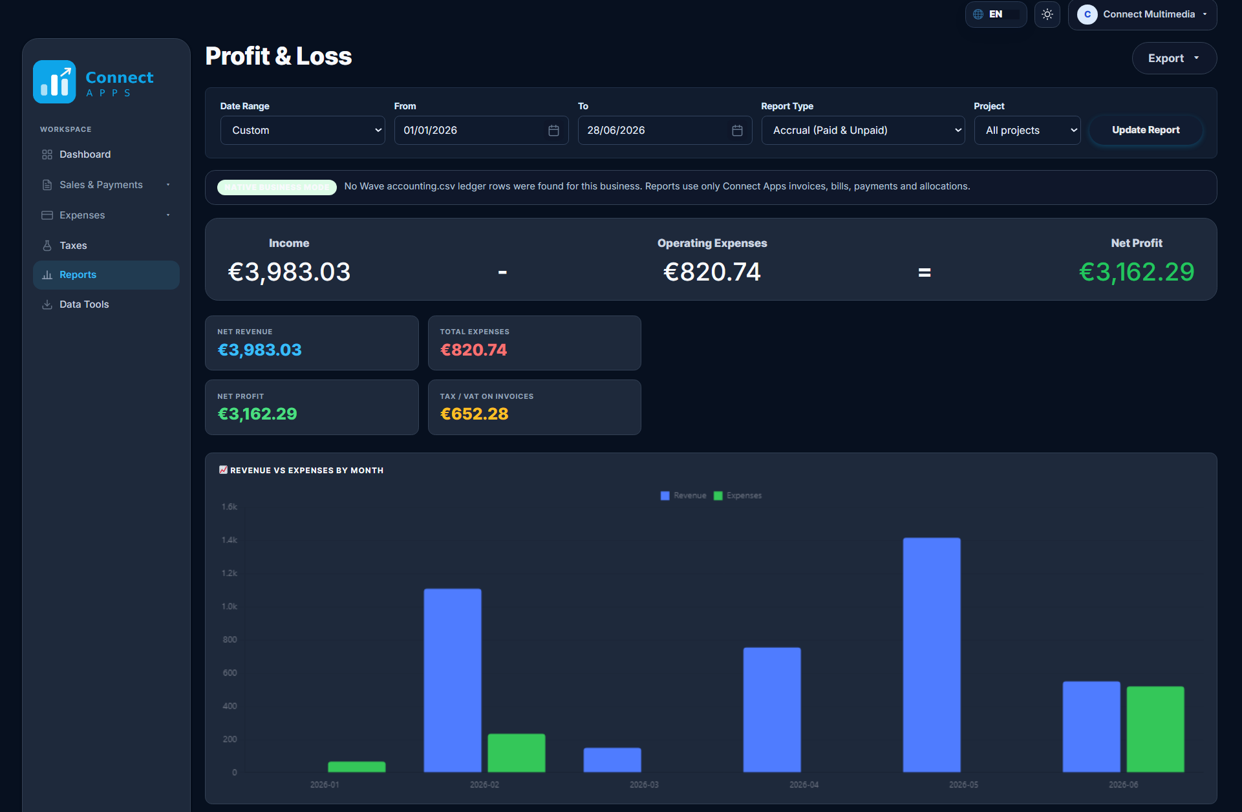Open the Taxes page
This screenshot has width=1242, height=812.
[x=106, y=246]
